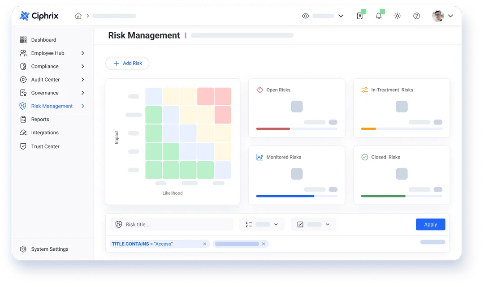484x287 pixels.
Task: Open Integrations in the sidebar
Action: (45, 133)
